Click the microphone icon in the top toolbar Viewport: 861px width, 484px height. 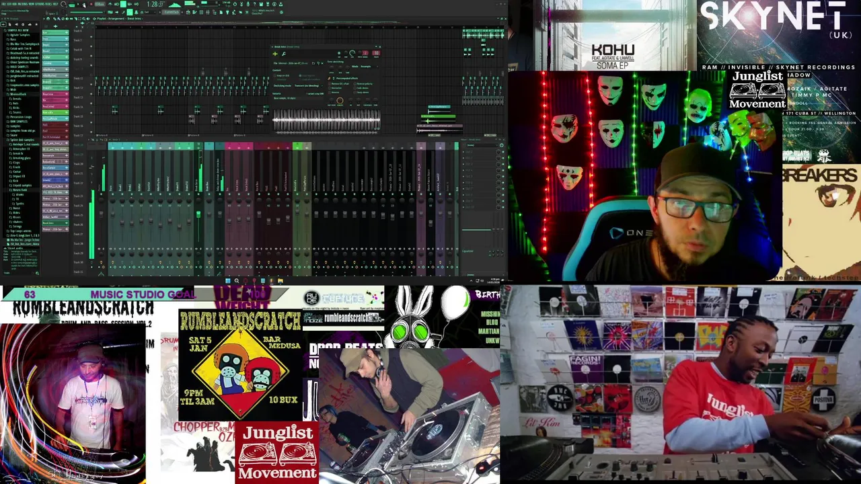point(248,4)
